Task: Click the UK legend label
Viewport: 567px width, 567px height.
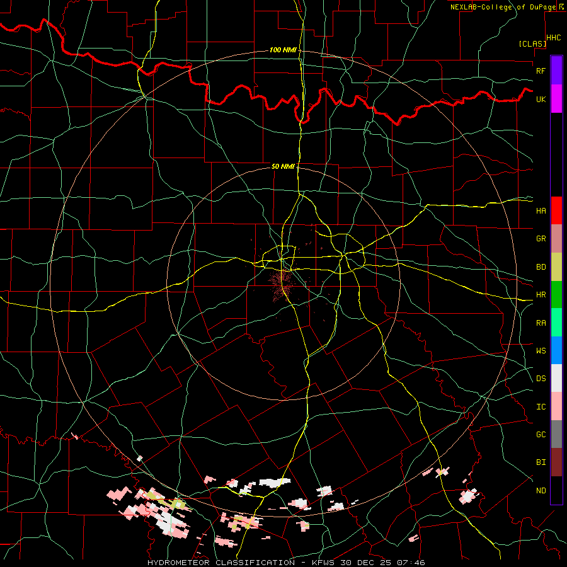Action: click(541, 99)
